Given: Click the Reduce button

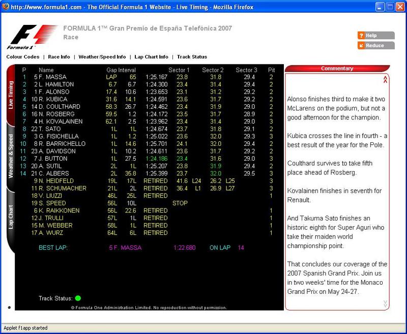Looking at the screenshot, I should (376, 45).
